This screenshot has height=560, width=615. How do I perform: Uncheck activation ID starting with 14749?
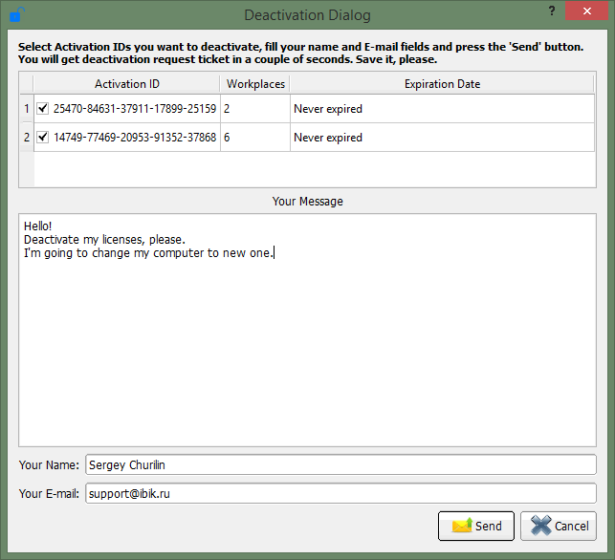[x=42, y=138]
